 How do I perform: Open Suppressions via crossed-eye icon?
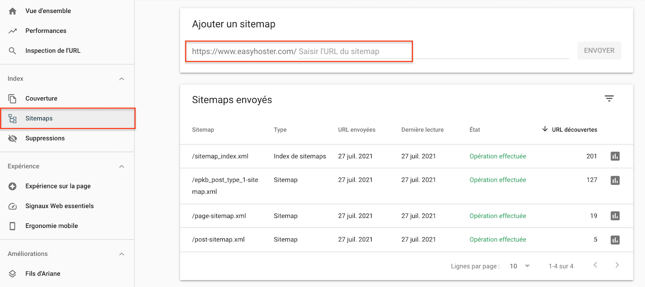pos(12,138)
